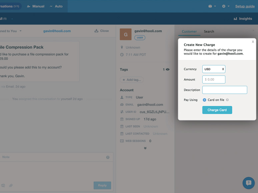The height and width of the screenshot is (193, 258).
Task: Click the Add tag button
Action: click(132, 80)
